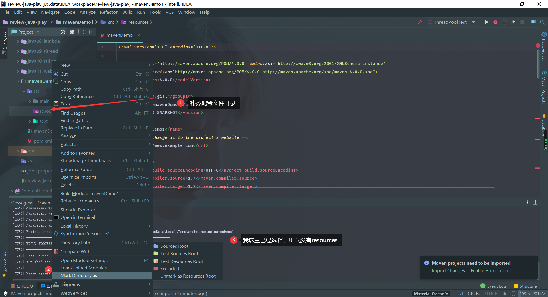
Task: Select pom.xml in the project tree
Action: pos(43,141)
